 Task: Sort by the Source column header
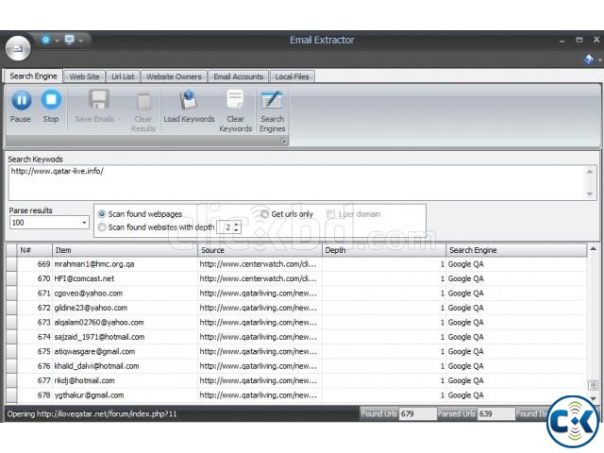click(x=260, y=250)
